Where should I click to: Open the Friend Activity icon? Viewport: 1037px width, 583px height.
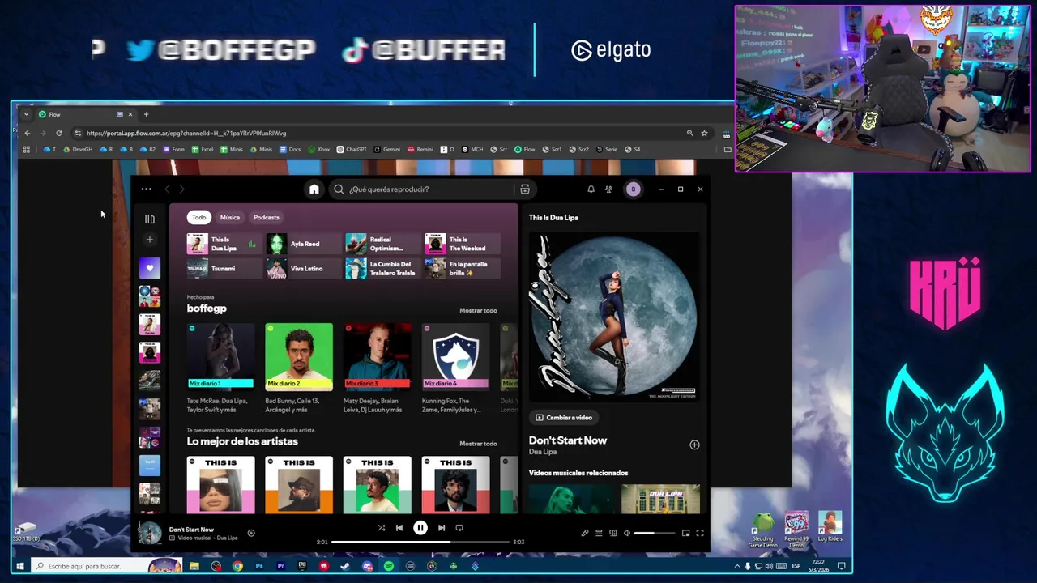[608, 189]
